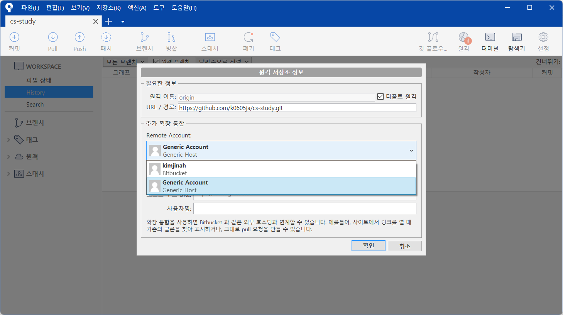Open the 도구 menu
This screenshot has width=563, height=315.
click(159, 8)
